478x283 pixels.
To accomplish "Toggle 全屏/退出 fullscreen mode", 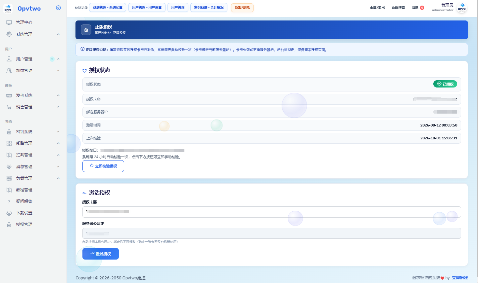I will [x=377, y=8].
